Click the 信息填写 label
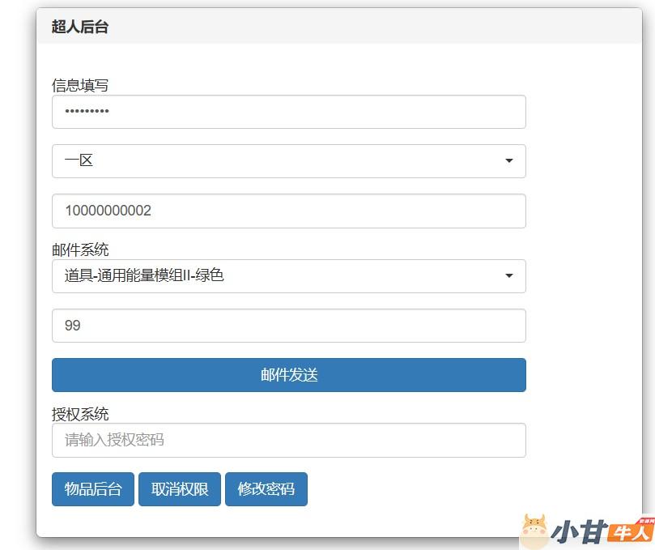 point(80,85)
